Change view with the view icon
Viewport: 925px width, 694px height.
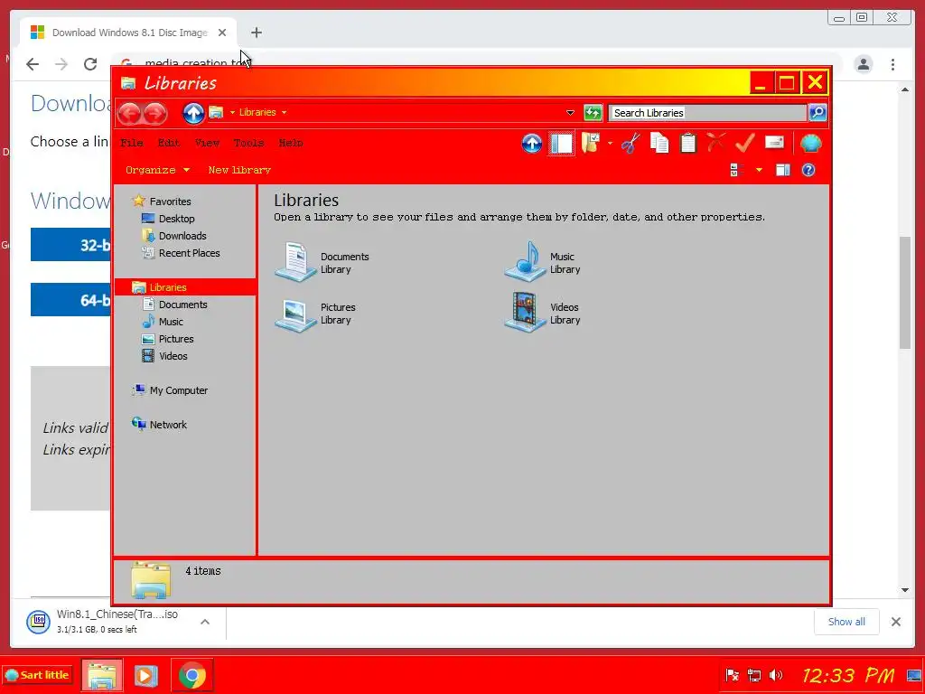734,170
